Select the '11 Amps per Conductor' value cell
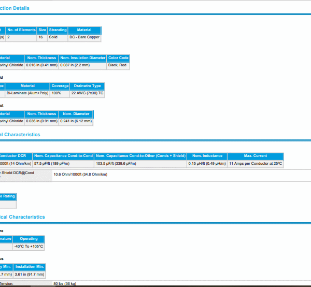 click(x=256, y=164)
